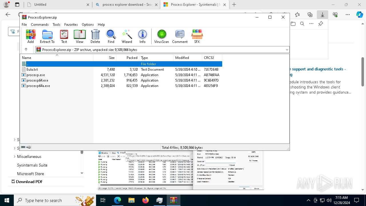Viewport: 366px width, 206px height.
Task: Click the Windows Start button
Action: click(7, 200)
